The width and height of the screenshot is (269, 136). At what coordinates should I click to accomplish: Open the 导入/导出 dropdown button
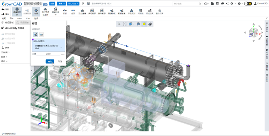tap(73, 3)
